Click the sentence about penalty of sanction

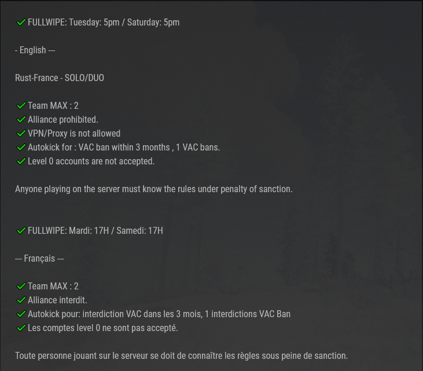(x=154, y=189)
